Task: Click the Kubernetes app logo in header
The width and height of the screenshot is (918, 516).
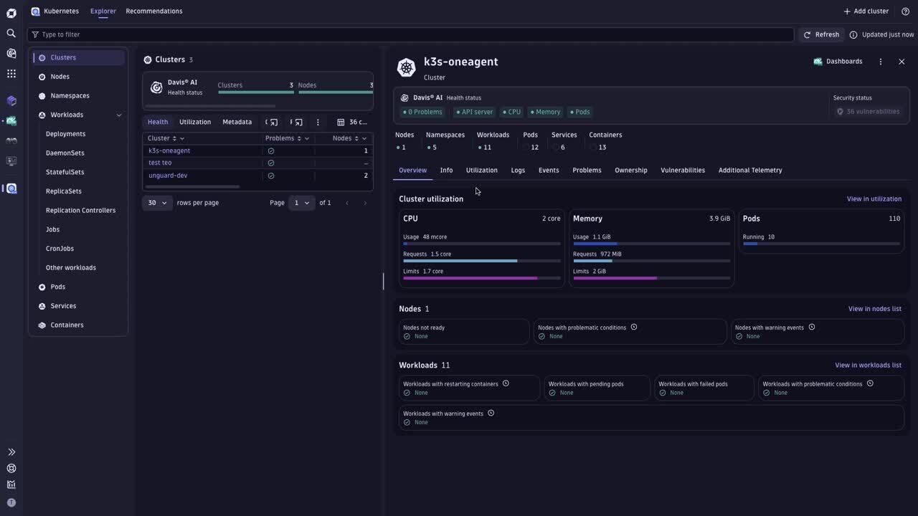Action: [35, 11]
